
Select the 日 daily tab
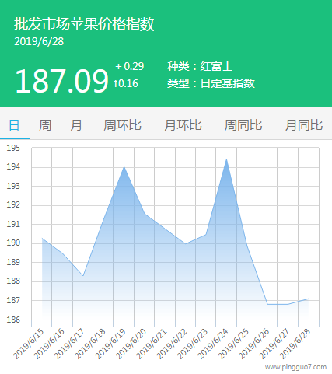[x=14, y=125]
